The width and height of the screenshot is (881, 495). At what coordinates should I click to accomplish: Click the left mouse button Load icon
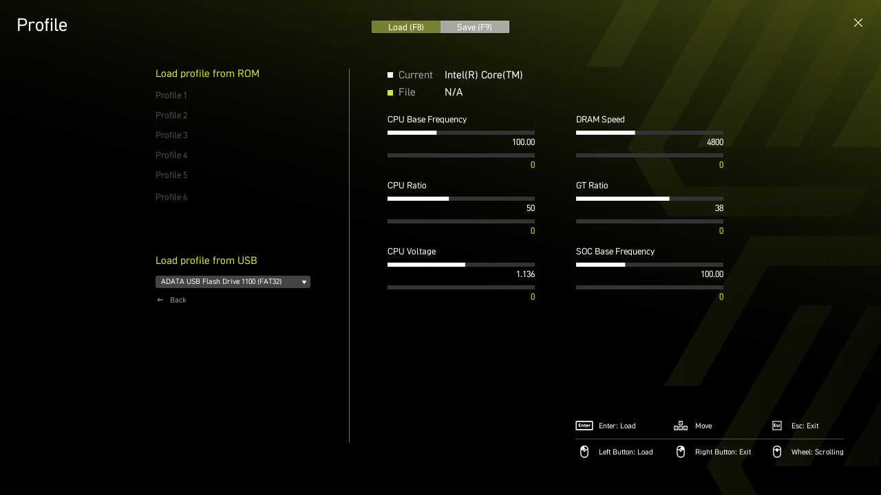(584, 452)
